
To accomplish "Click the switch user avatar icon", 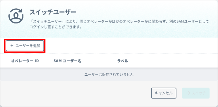I will tap(16, 16).
